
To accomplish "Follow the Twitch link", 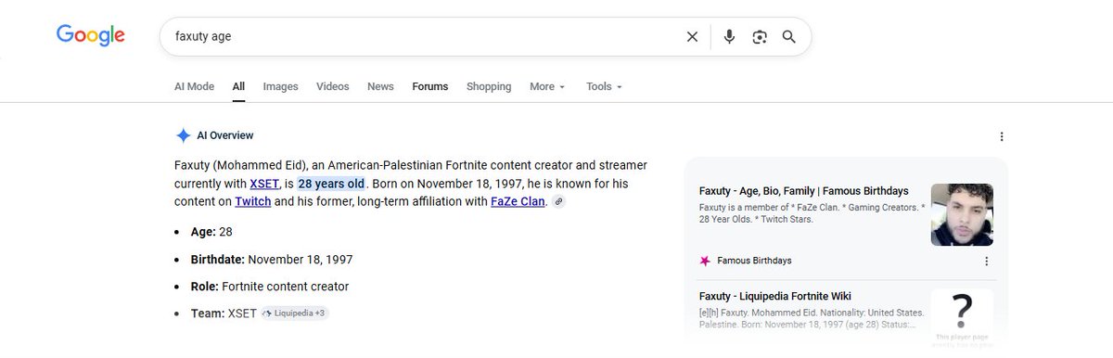I will 252,201.
